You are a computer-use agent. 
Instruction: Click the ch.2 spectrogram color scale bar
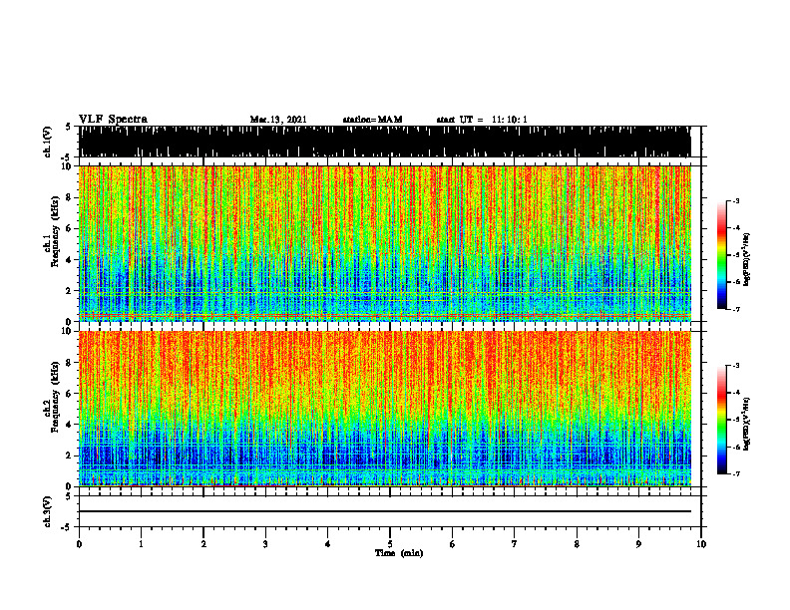tap(721, 420)
